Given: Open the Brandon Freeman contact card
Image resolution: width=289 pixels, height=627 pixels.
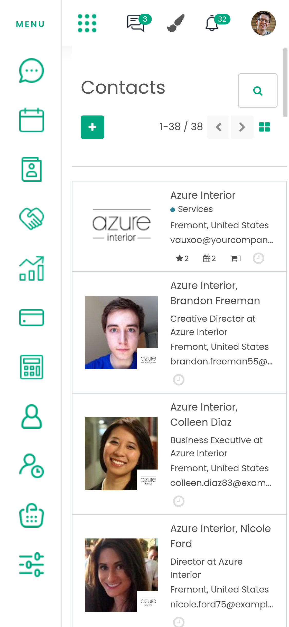Looking at the screenshot, I should pos(215,301).
